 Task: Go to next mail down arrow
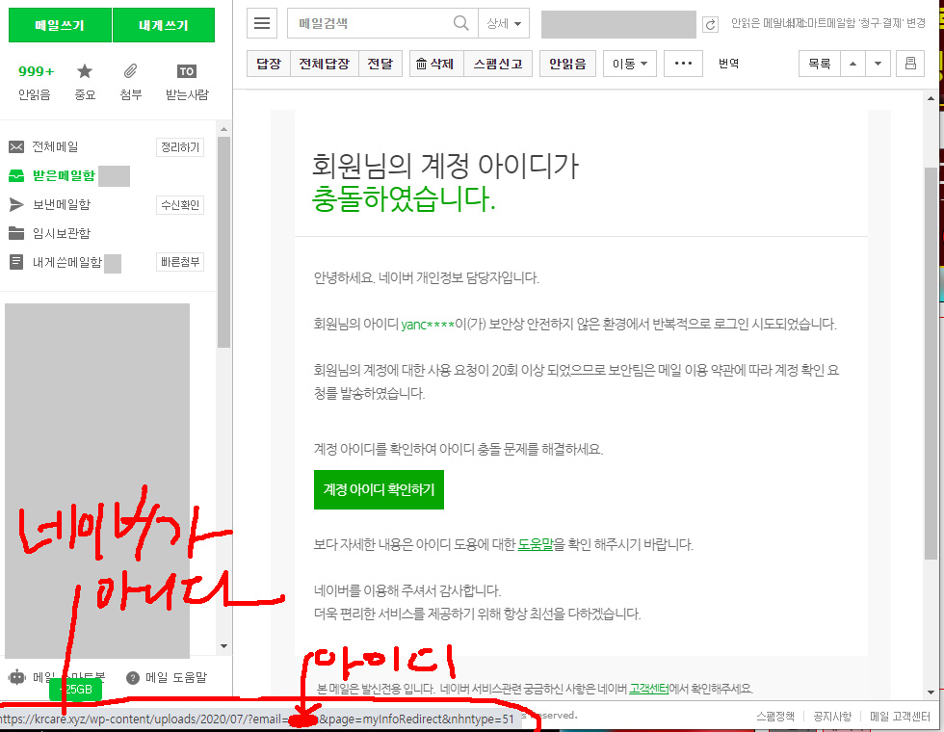pyautogui.click(x=878, y=64)
